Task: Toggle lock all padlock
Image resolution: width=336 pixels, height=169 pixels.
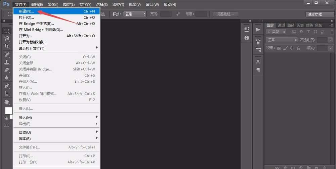Action: point(298,48)
